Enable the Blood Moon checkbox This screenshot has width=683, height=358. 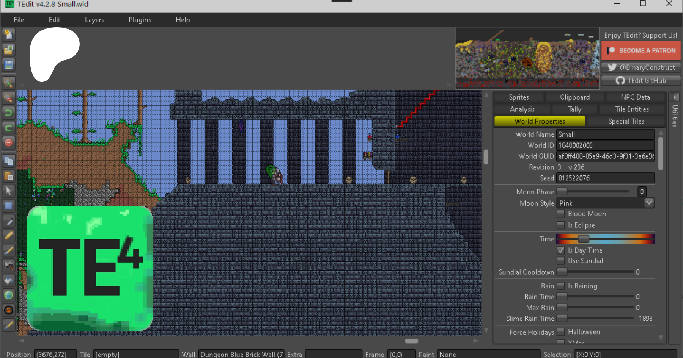560,214
